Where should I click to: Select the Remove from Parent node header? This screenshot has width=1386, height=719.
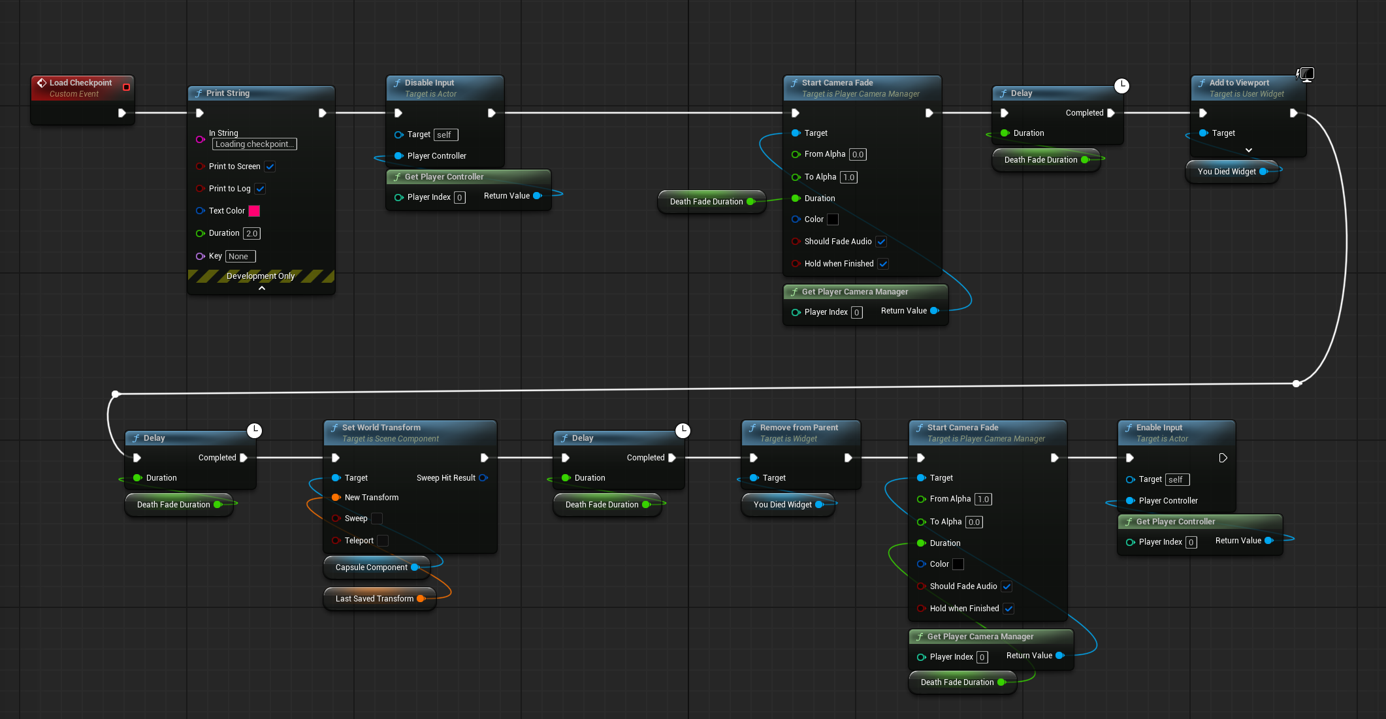pyautogui.click(x=798, y=428)
